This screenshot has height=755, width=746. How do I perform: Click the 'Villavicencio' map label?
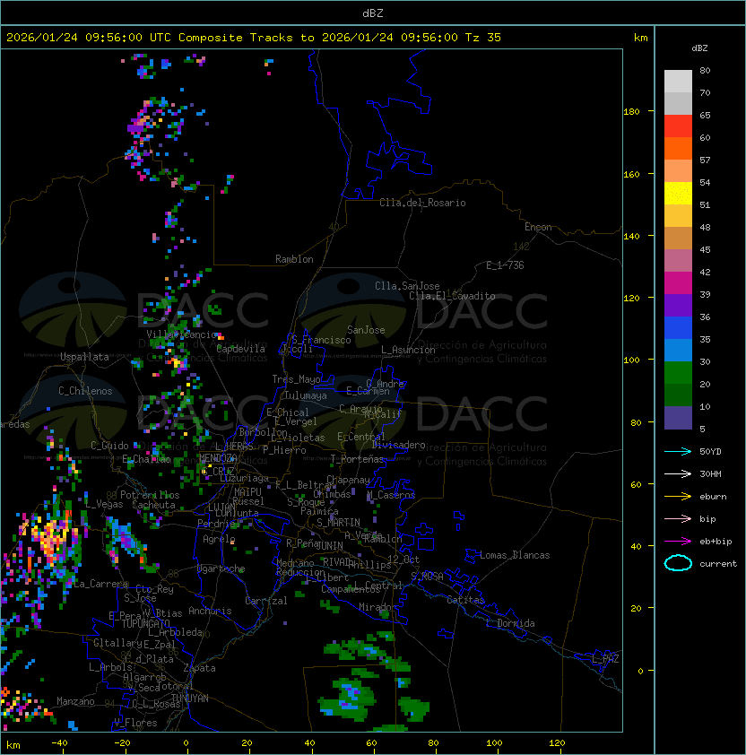coord(181,334)
